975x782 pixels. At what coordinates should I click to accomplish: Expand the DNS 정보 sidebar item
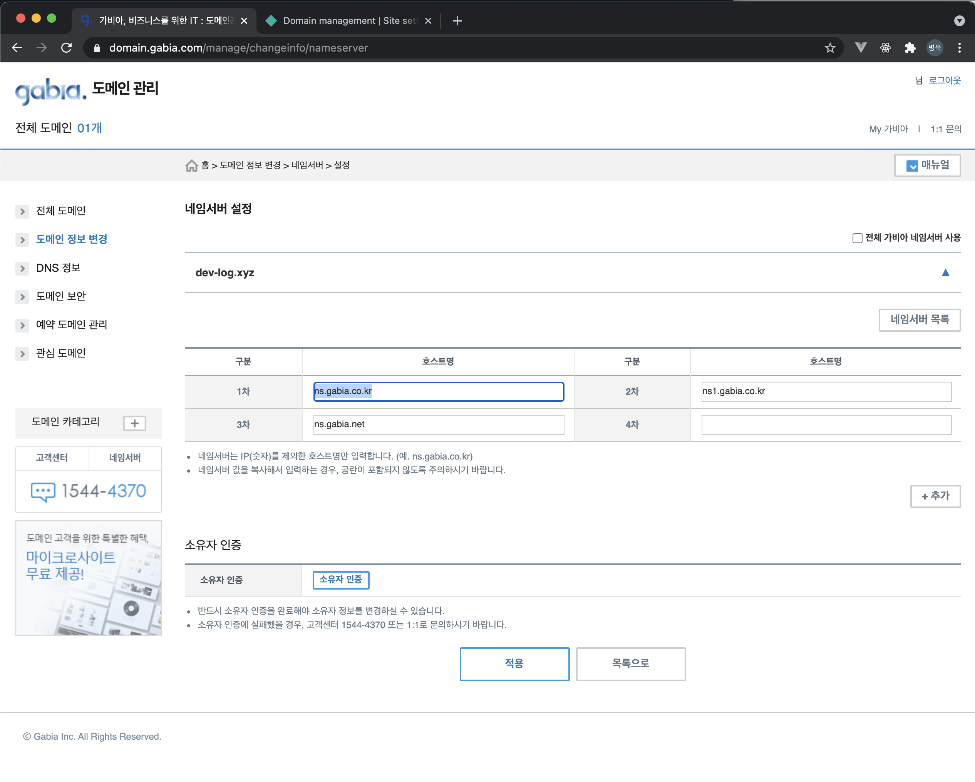(58, 268)
